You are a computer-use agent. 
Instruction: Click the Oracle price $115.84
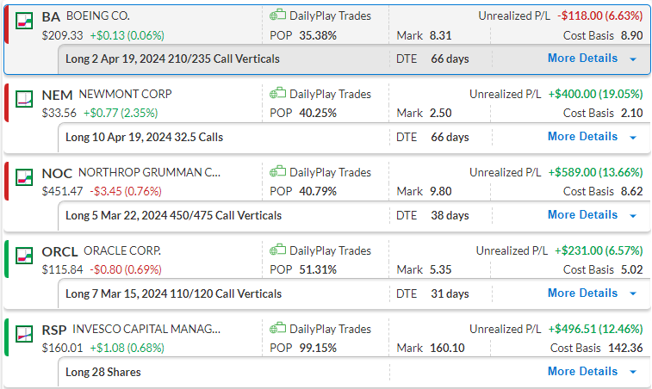tap(62, 269)
